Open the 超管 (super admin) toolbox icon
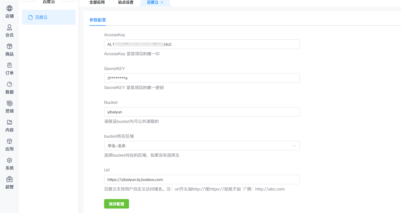This screenshot has width=401, height=213. [x=9, y=179]
